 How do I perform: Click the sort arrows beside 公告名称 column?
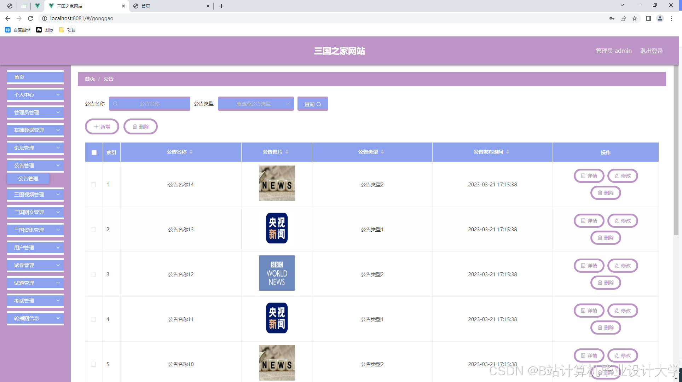click(x=191, y=152)
